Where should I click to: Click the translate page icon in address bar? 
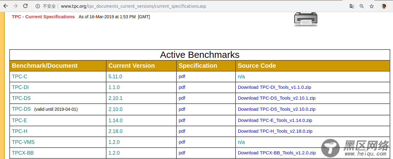[x=352, y=6]
